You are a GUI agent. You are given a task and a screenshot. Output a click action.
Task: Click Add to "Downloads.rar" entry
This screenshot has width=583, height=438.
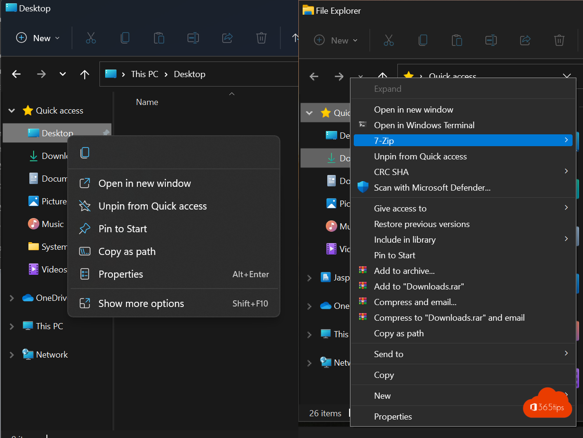[x=419, y=286]
